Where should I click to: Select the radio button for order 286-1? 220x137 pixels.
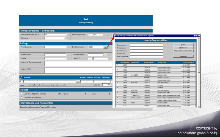point(118,65)
